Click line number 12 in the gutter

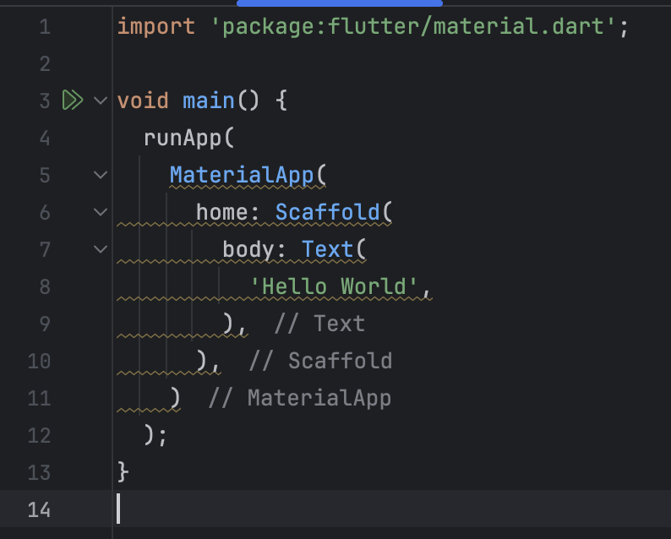pos(39,435)
